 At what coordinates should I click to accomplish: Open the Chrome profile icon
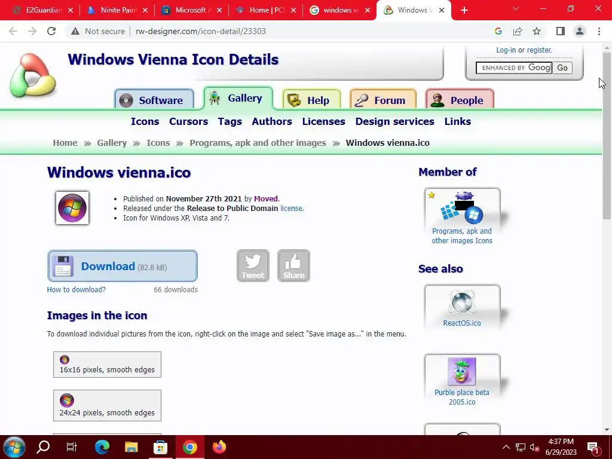[x=580, y=31]
